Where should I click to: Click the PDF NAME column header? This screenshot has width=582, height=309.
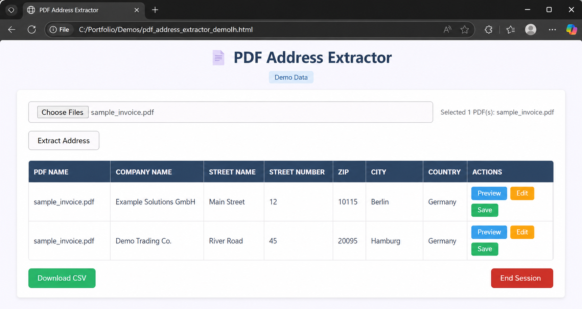[x=69, y=172]
